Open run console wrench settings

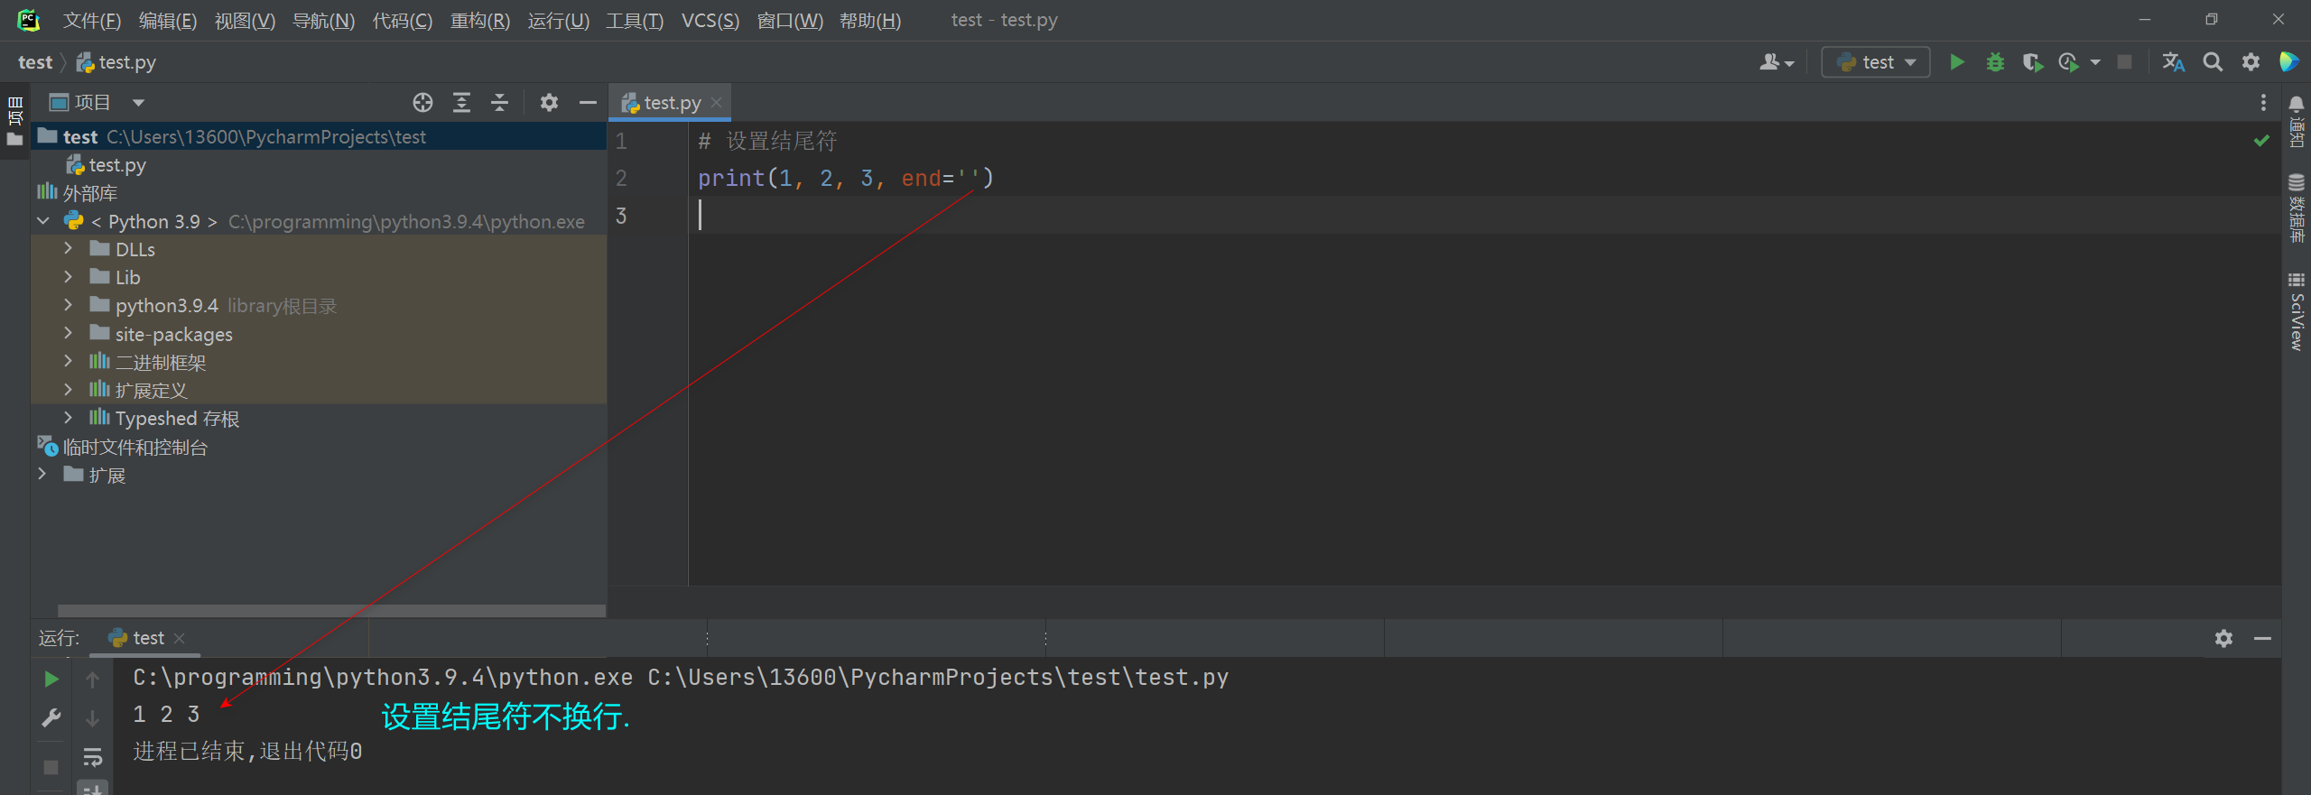pos(51,718)
